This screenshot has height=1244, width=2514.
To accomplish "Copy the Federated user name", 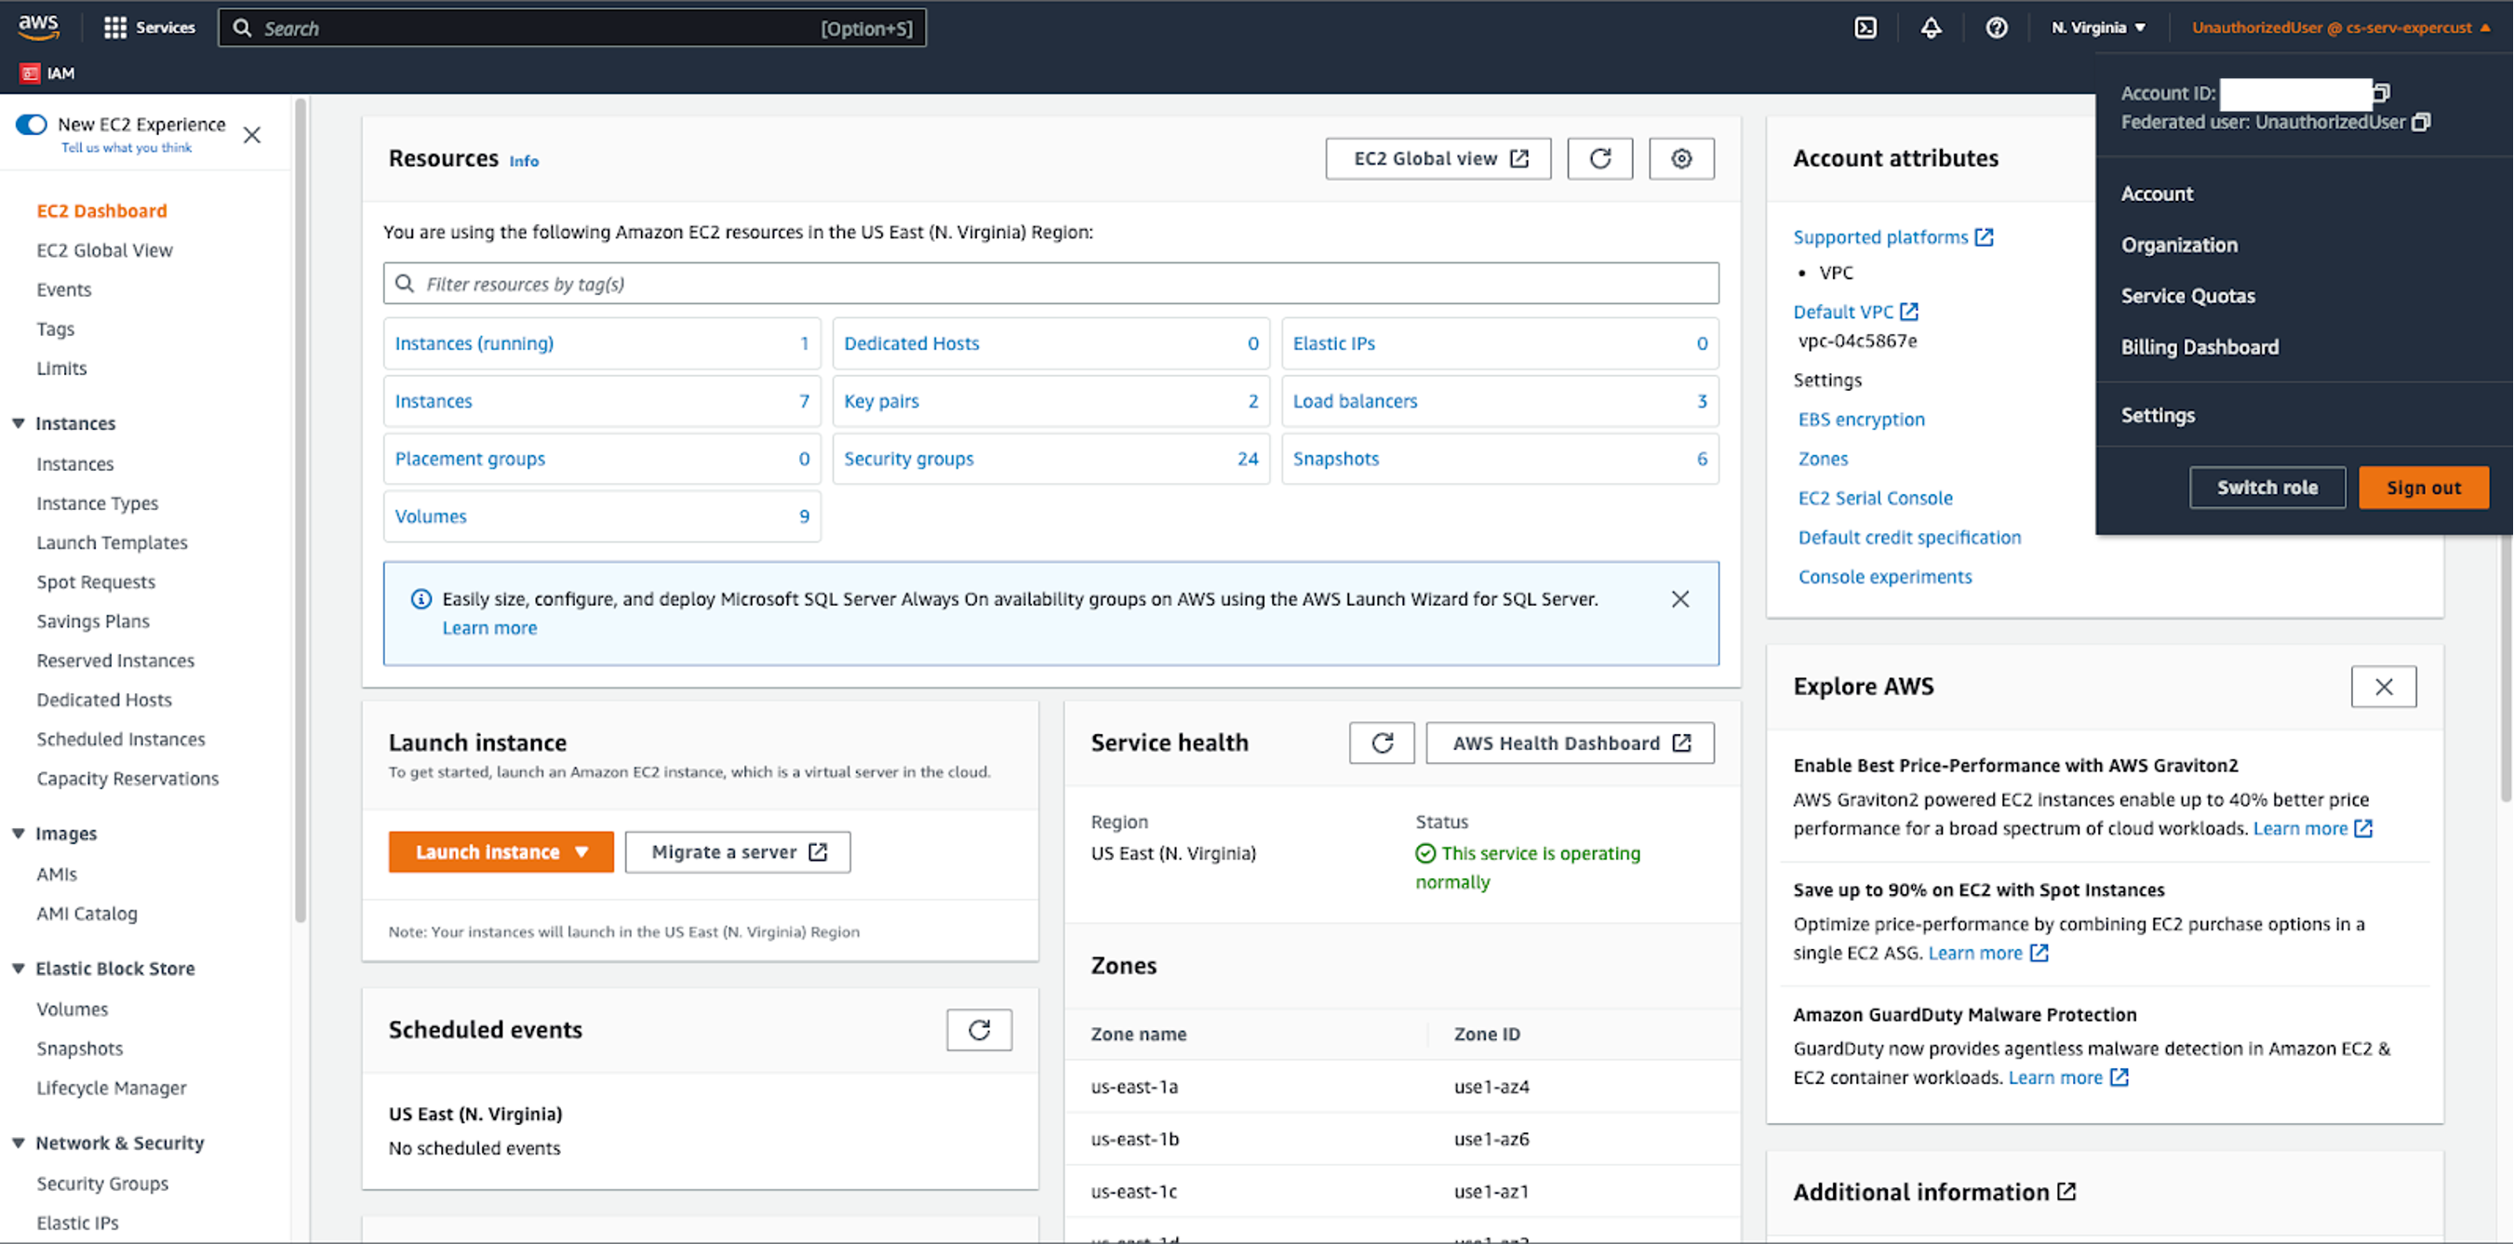I will [x=2421, y=122].
